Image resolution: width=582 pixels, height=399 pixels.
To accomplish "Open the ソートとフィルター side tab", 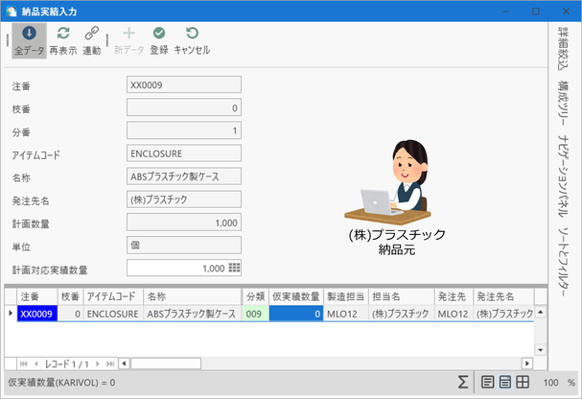I will [x=563, y=262].
